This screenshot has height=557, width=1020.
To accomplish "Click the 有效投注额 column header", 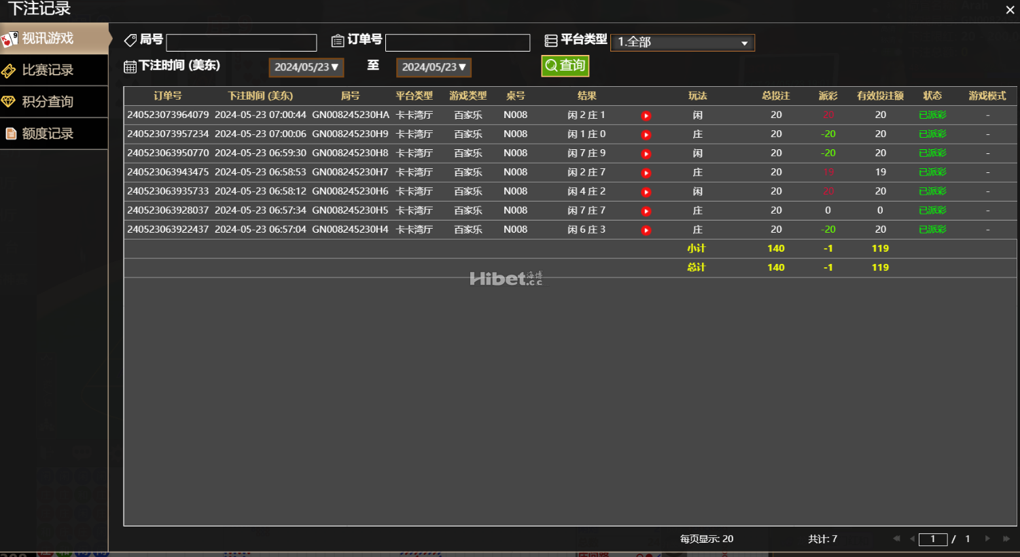I will (880, 96).
